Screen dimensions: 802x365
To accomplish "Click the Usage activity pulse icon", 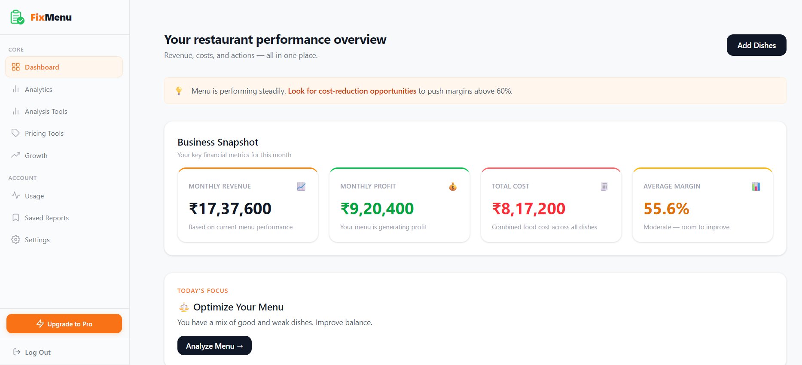I will point(16,195).
